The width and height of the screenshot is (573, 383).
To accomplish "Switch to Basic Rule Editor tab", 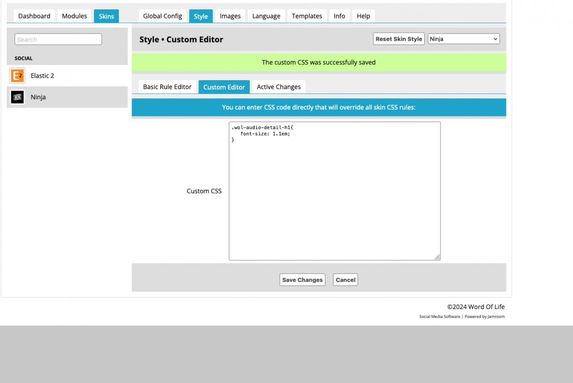I will click(167, 87).
